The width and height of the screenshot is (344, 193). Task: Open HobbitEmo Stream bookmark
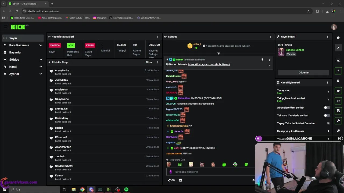pyautogui.click(x=22, y=18)
